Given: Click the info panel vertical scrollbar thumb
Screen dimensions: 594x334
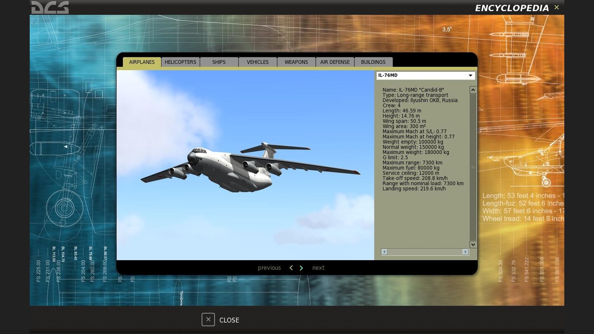Looking at the screenshot, I should coord(473,167).
